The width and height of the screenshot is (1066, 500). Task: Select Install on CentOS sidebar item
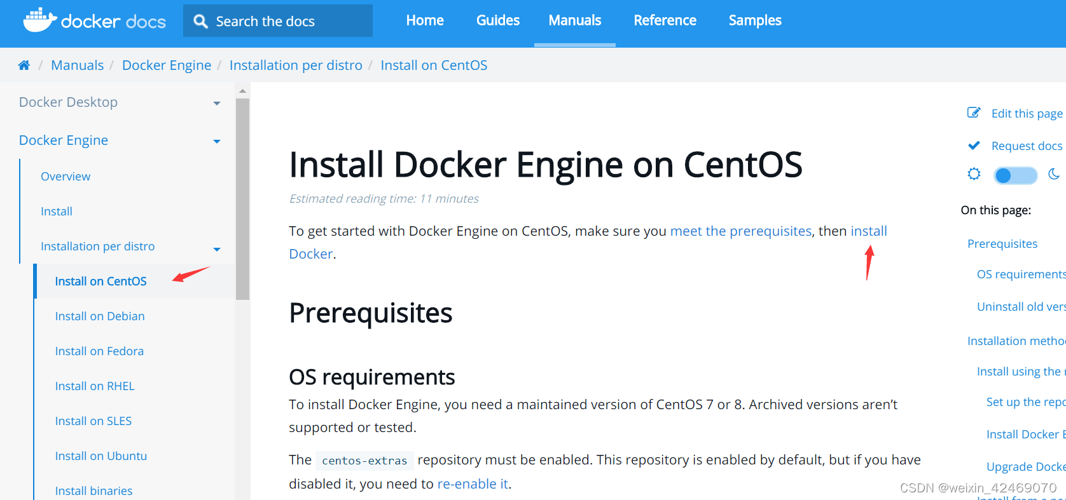click(x=100, y=281)
